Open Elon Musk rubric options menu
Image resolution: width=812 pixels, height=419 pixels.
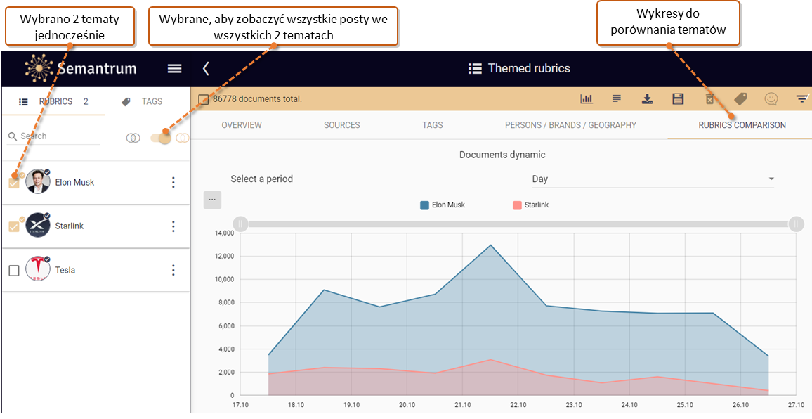click(173, 183)
